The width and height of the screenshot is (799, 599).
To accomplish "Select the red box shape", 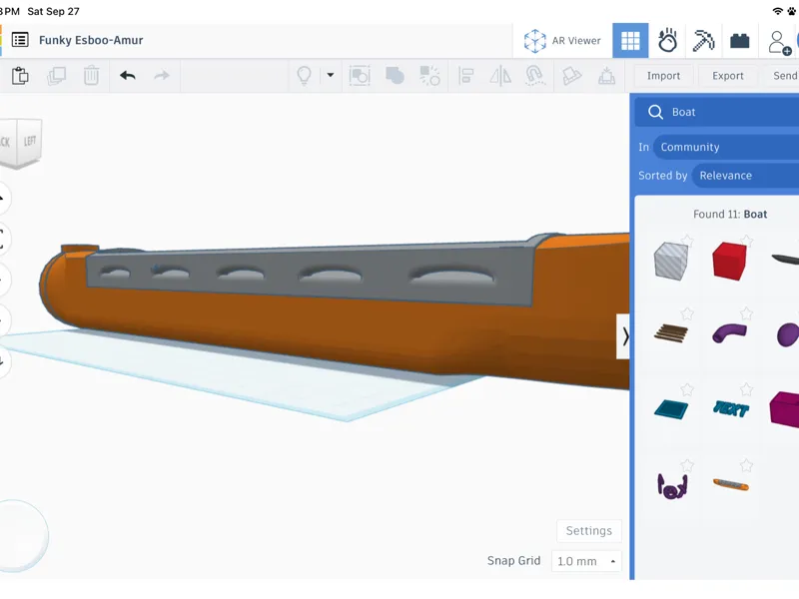I will tap(729, 262).
